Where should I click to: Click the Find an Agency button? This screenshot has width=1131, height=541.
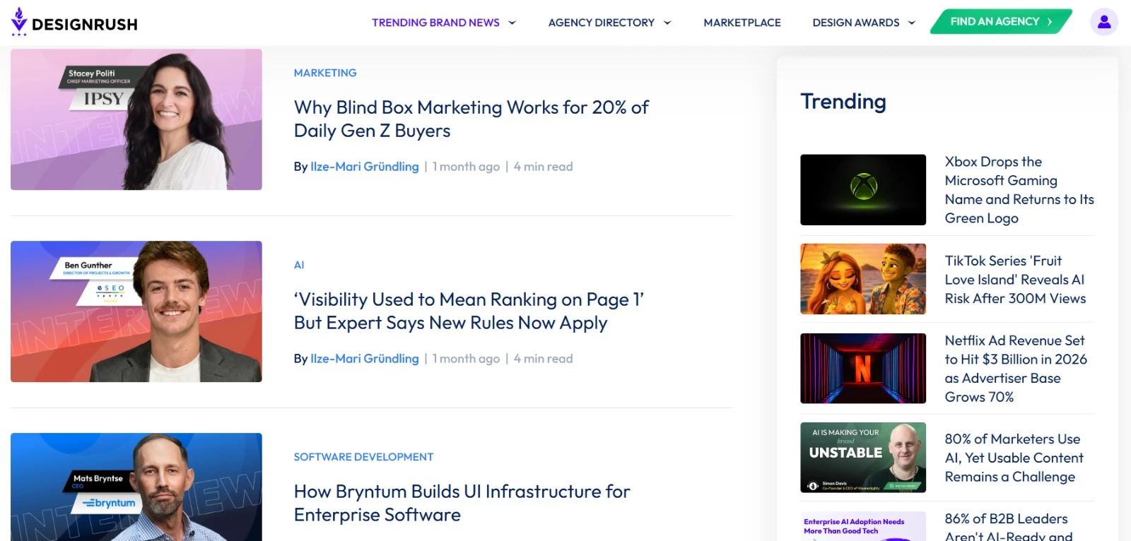[1001, 22]
